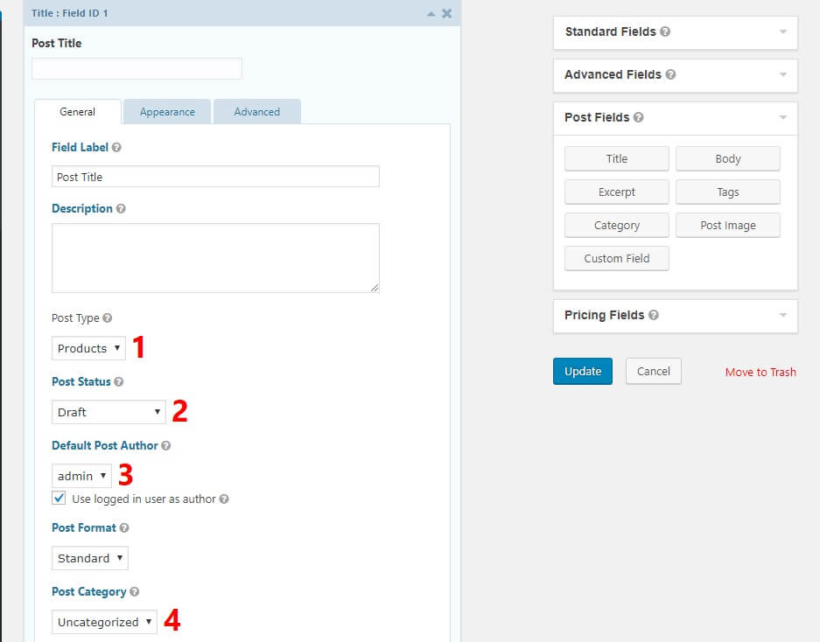Click the Post Type help icon

[105, 318]
